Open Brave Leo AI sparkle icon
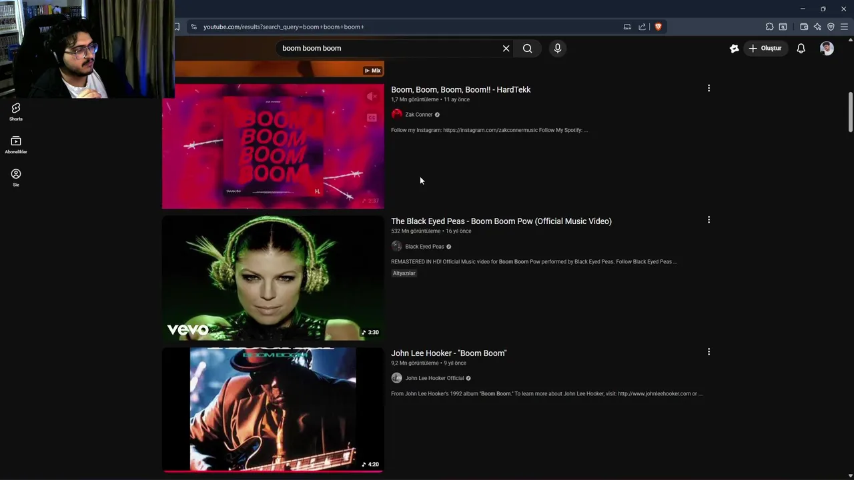The height and width of the screenshot is (480, 854). 817,27
